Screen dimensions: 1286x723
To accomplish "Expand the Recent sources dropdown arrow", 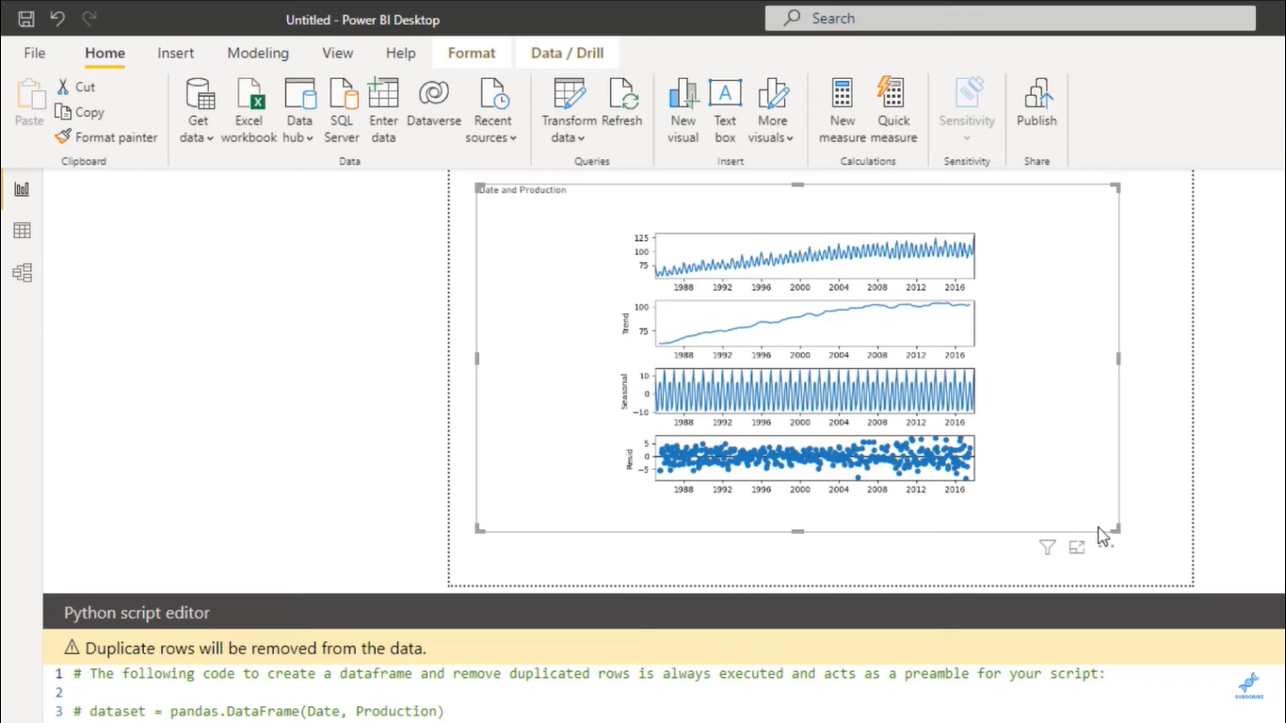I will (x=513, y=138).
